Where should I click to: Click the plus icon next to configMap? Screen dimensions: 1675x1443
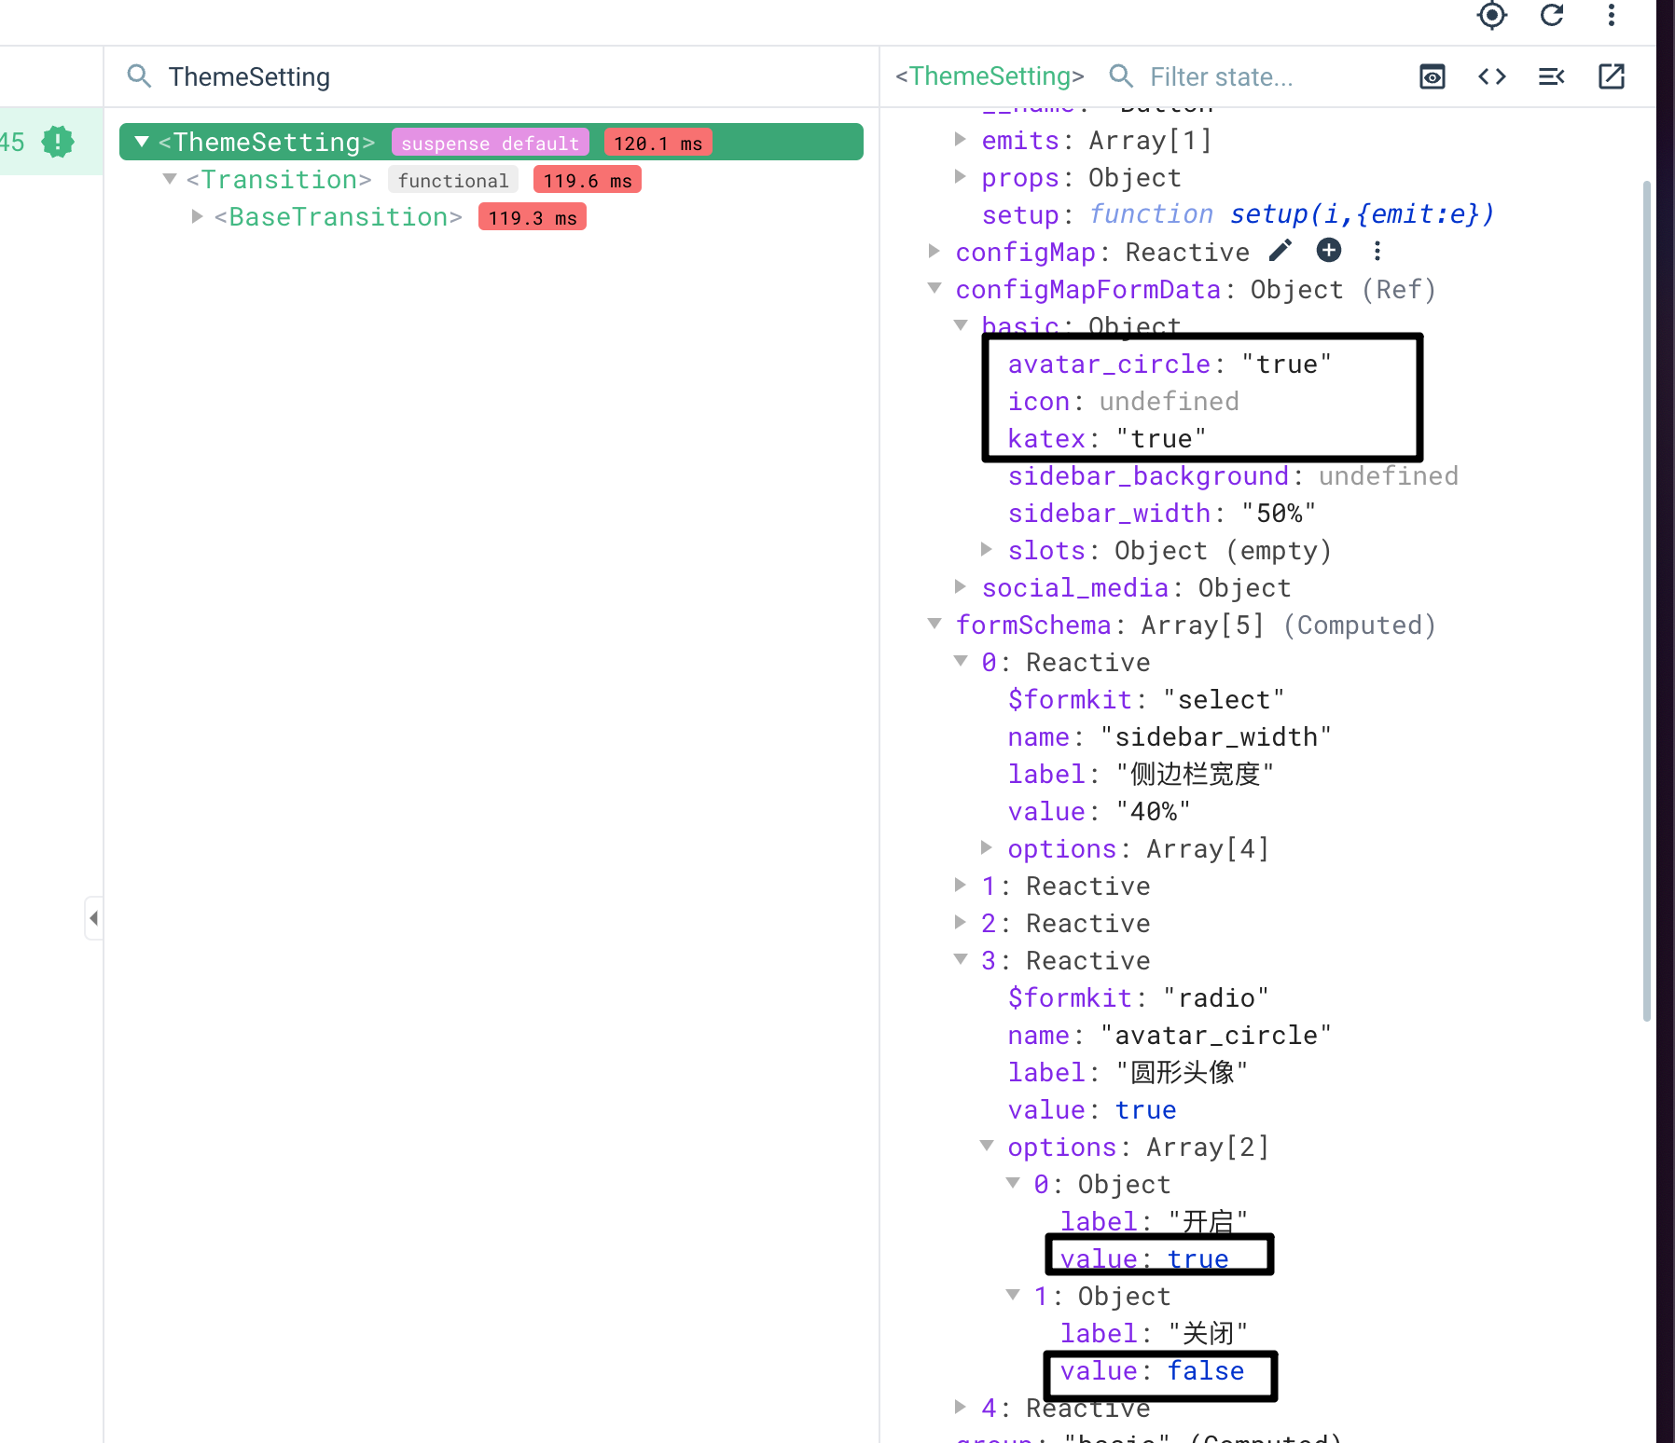coord(1329,250)
